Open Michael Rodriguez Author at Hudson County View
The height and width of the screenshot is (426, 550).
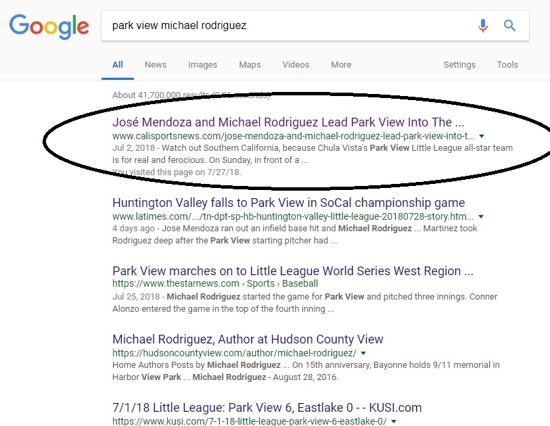(x=248, y=339)
